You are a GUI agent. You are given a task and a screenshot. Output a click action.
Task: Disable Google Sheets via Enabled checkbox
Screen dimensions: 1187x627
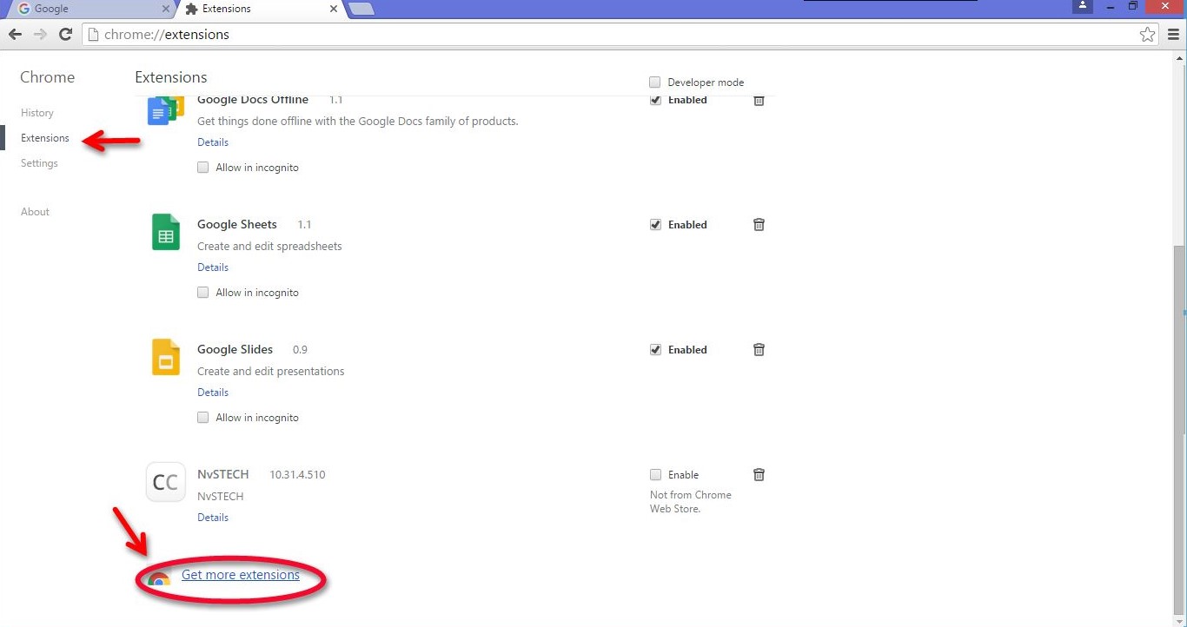tap(655, 225)
